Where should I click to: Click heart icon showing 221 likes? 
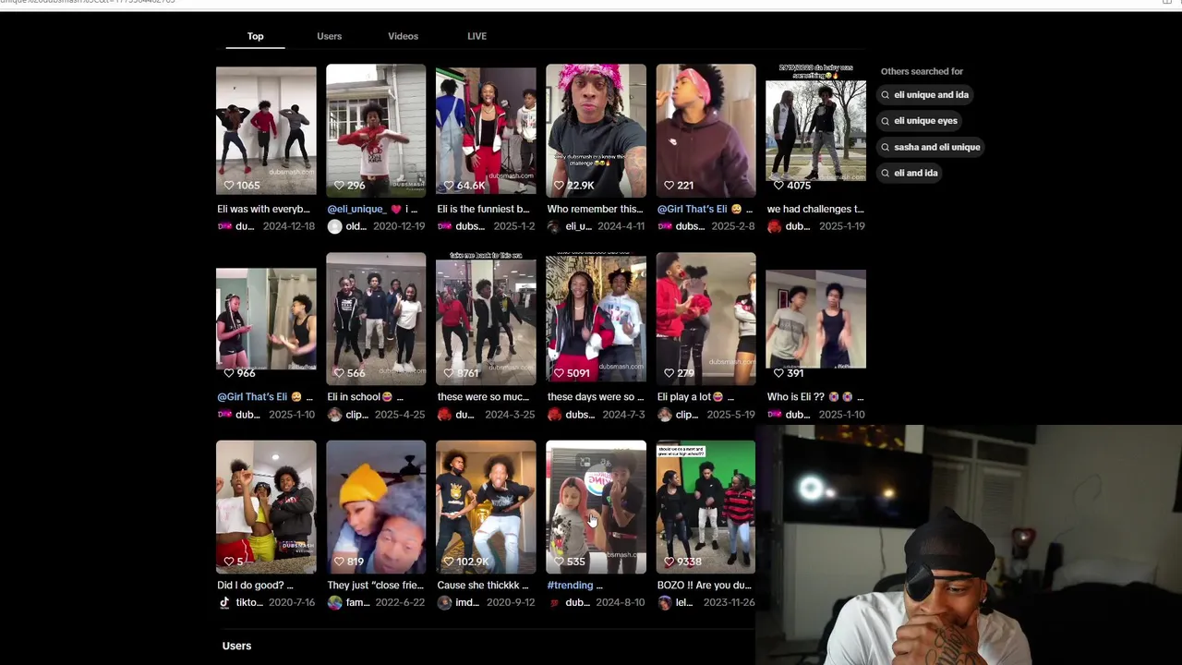pyautogui.click(x=669, y=185)
